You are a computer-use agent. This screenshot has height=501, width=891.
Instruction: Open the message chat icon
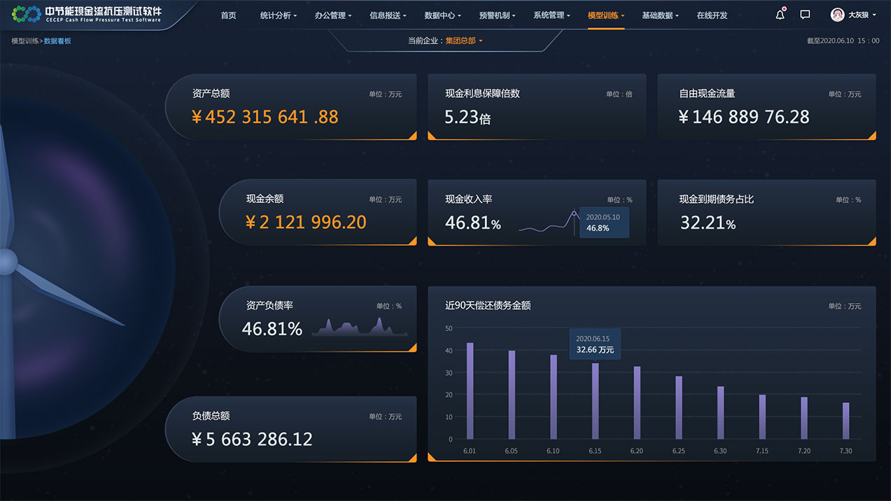coord(804,14)
